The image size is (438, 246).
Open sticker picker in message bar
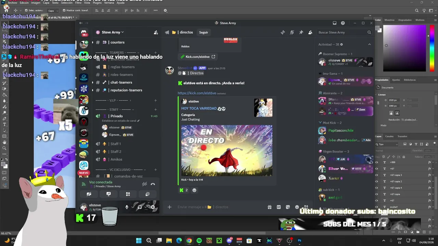[x=288, y=207]
